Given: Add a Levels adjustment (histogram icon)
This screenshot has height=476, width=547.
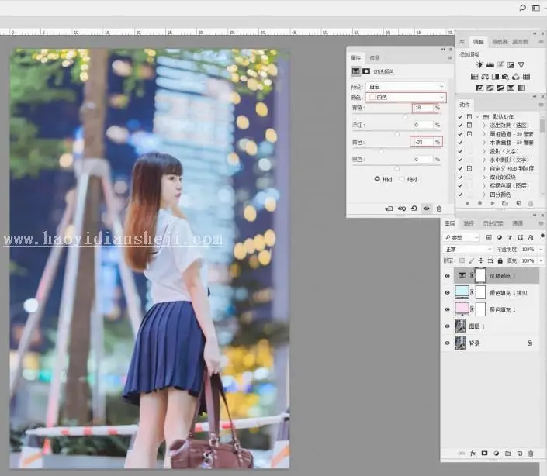Looking at the screenshot, I should (x=490, y=65).
